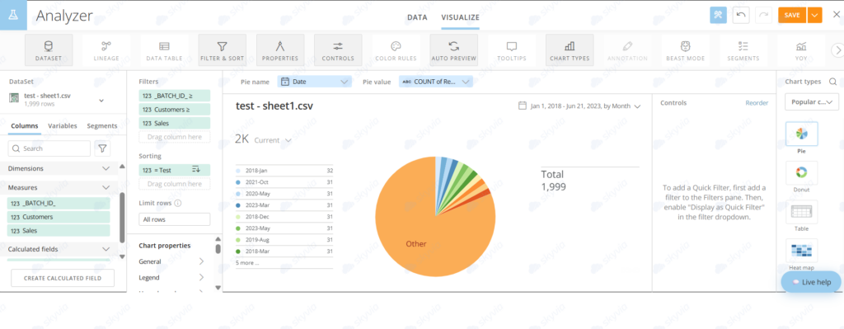Toggle the Chart Types panel

(x=570, y=50)
